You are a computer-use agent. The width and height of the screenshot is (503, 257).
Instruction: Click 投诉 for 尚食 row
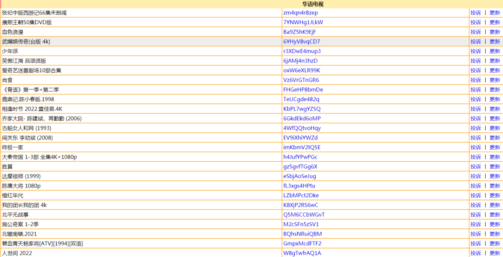476,80
